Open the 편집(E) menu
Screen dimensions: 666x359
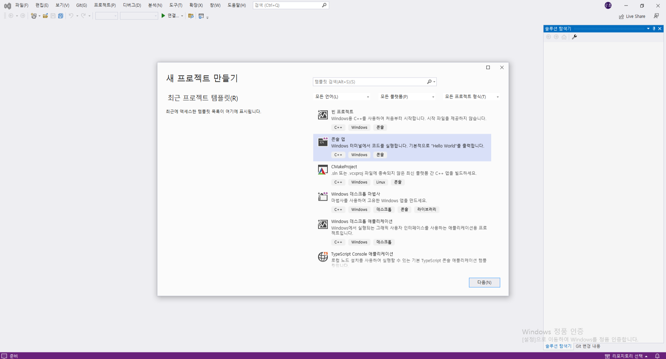click(42, 5)
